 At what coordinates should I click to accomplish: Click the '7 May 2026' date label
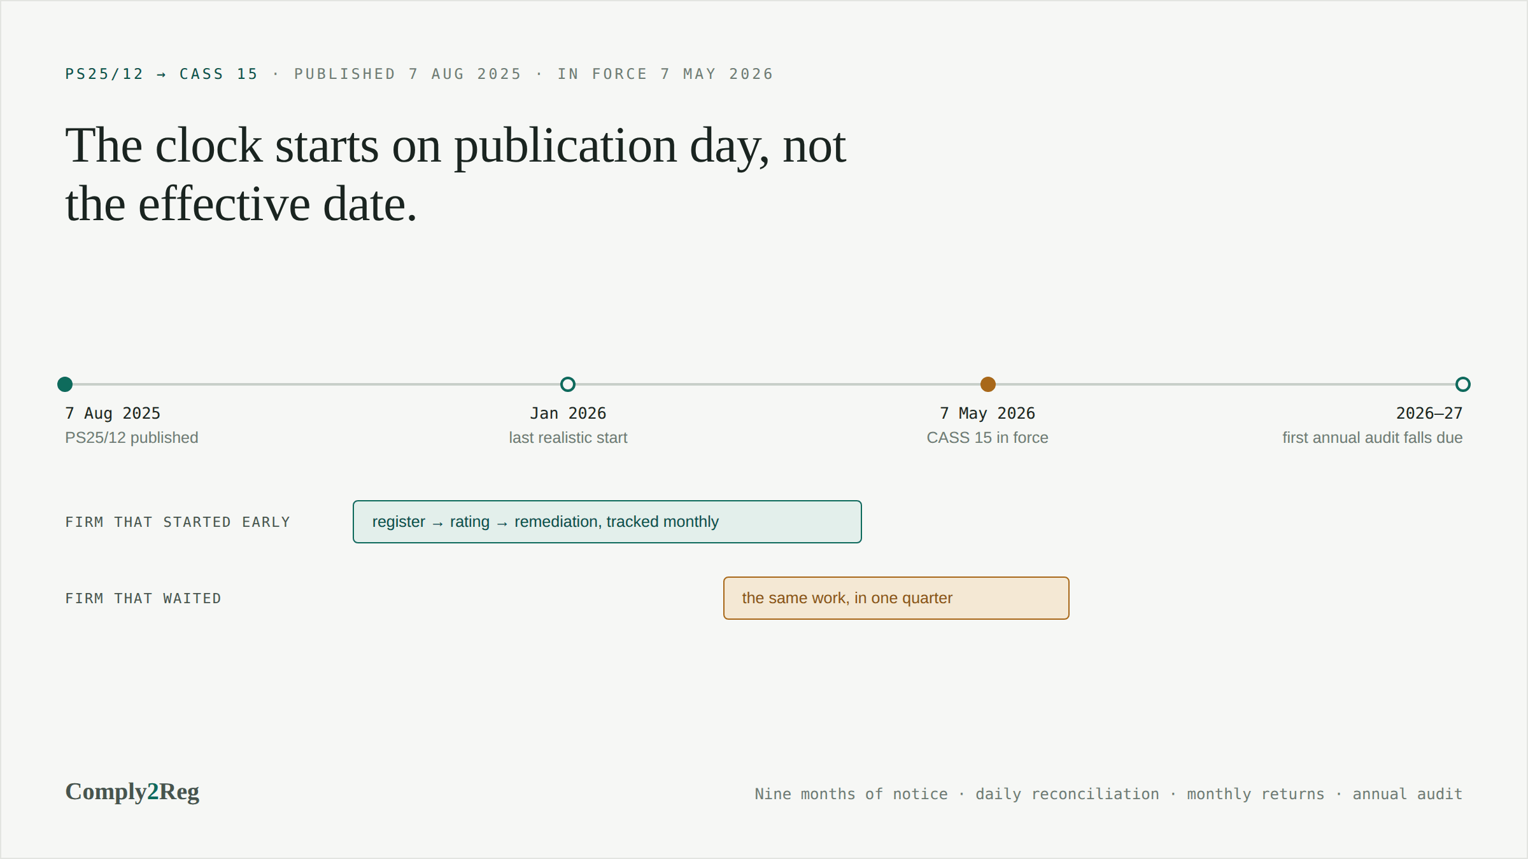[x=987, y=414]
